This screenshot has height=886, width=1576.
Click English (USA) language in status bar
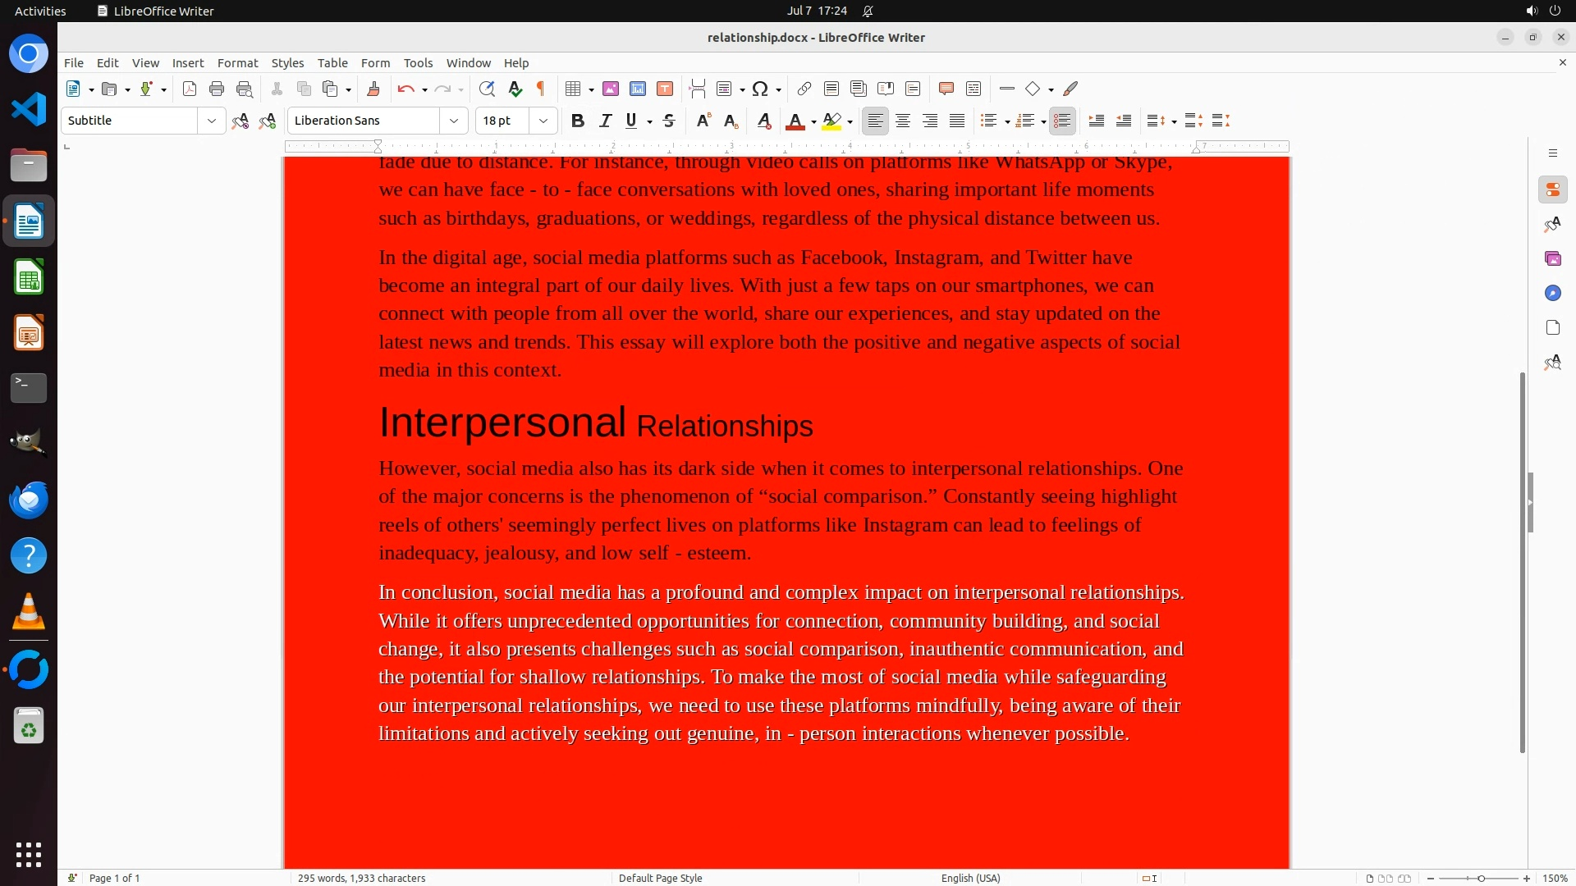pos(970,878)
